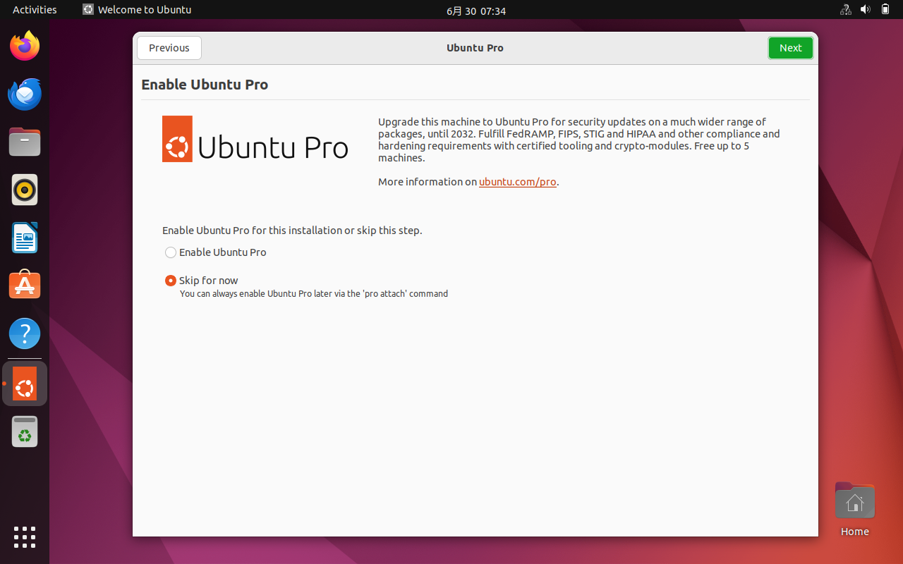903x564 pixels.
Task: Open the clock and calendar panel
Action: (x=475, y=11)
